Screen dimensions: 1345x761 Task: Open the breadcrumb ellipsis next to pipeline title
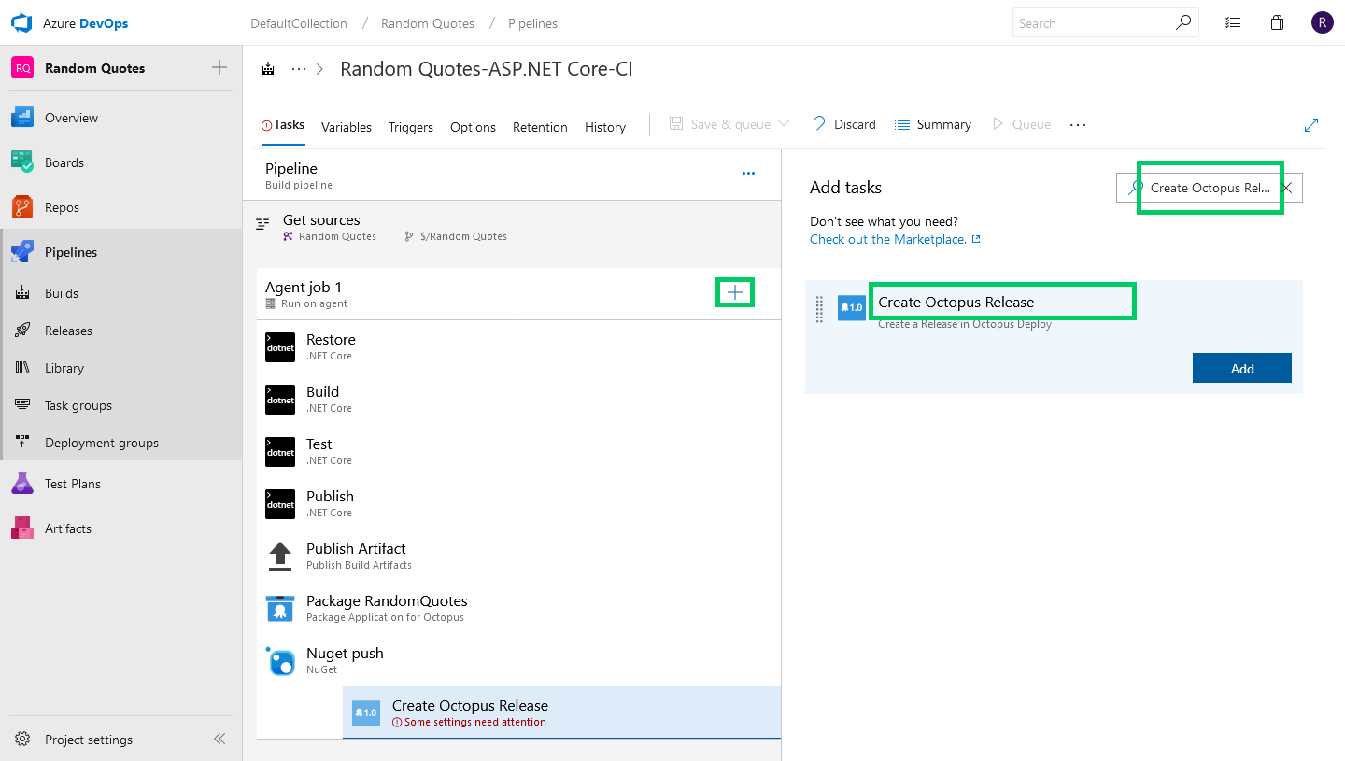click(x=299, y=69)
